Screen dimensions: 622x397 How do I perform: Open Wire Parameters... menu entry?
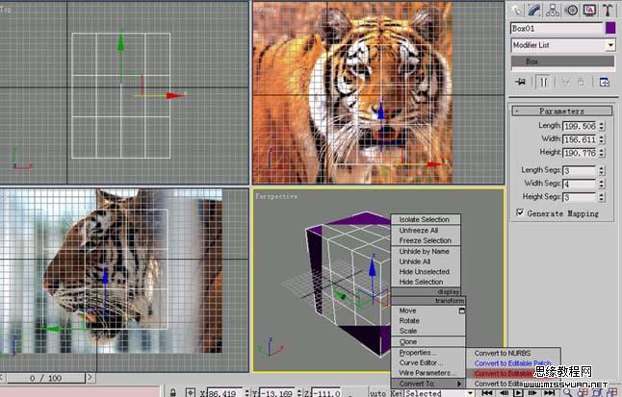pyautogui.click(x=428, y=373)
